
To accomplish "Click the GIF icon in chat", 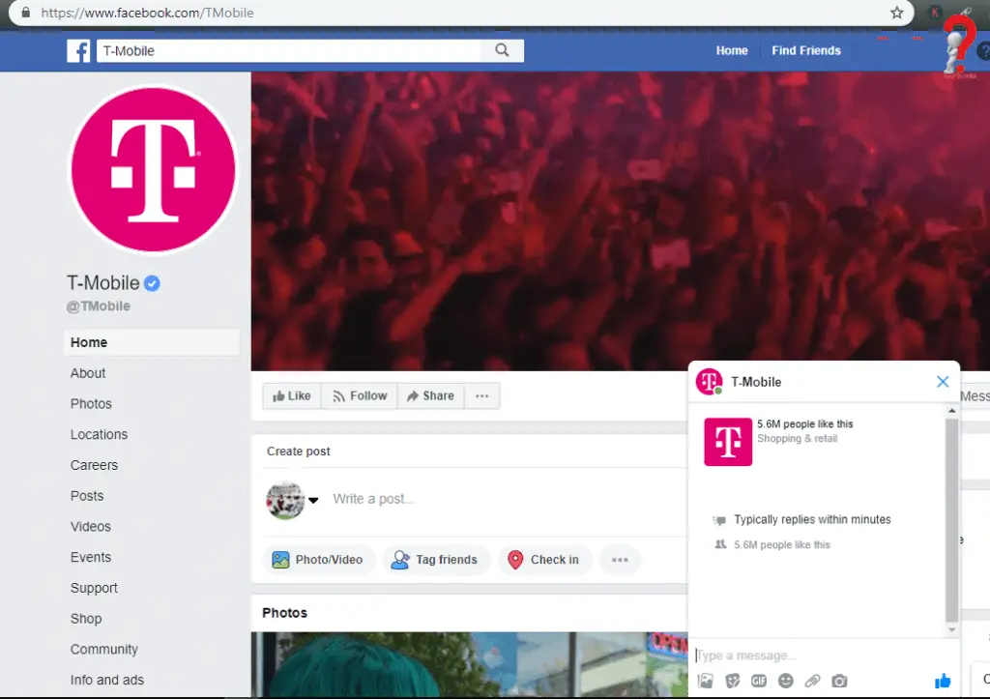I will coord(759,681).
